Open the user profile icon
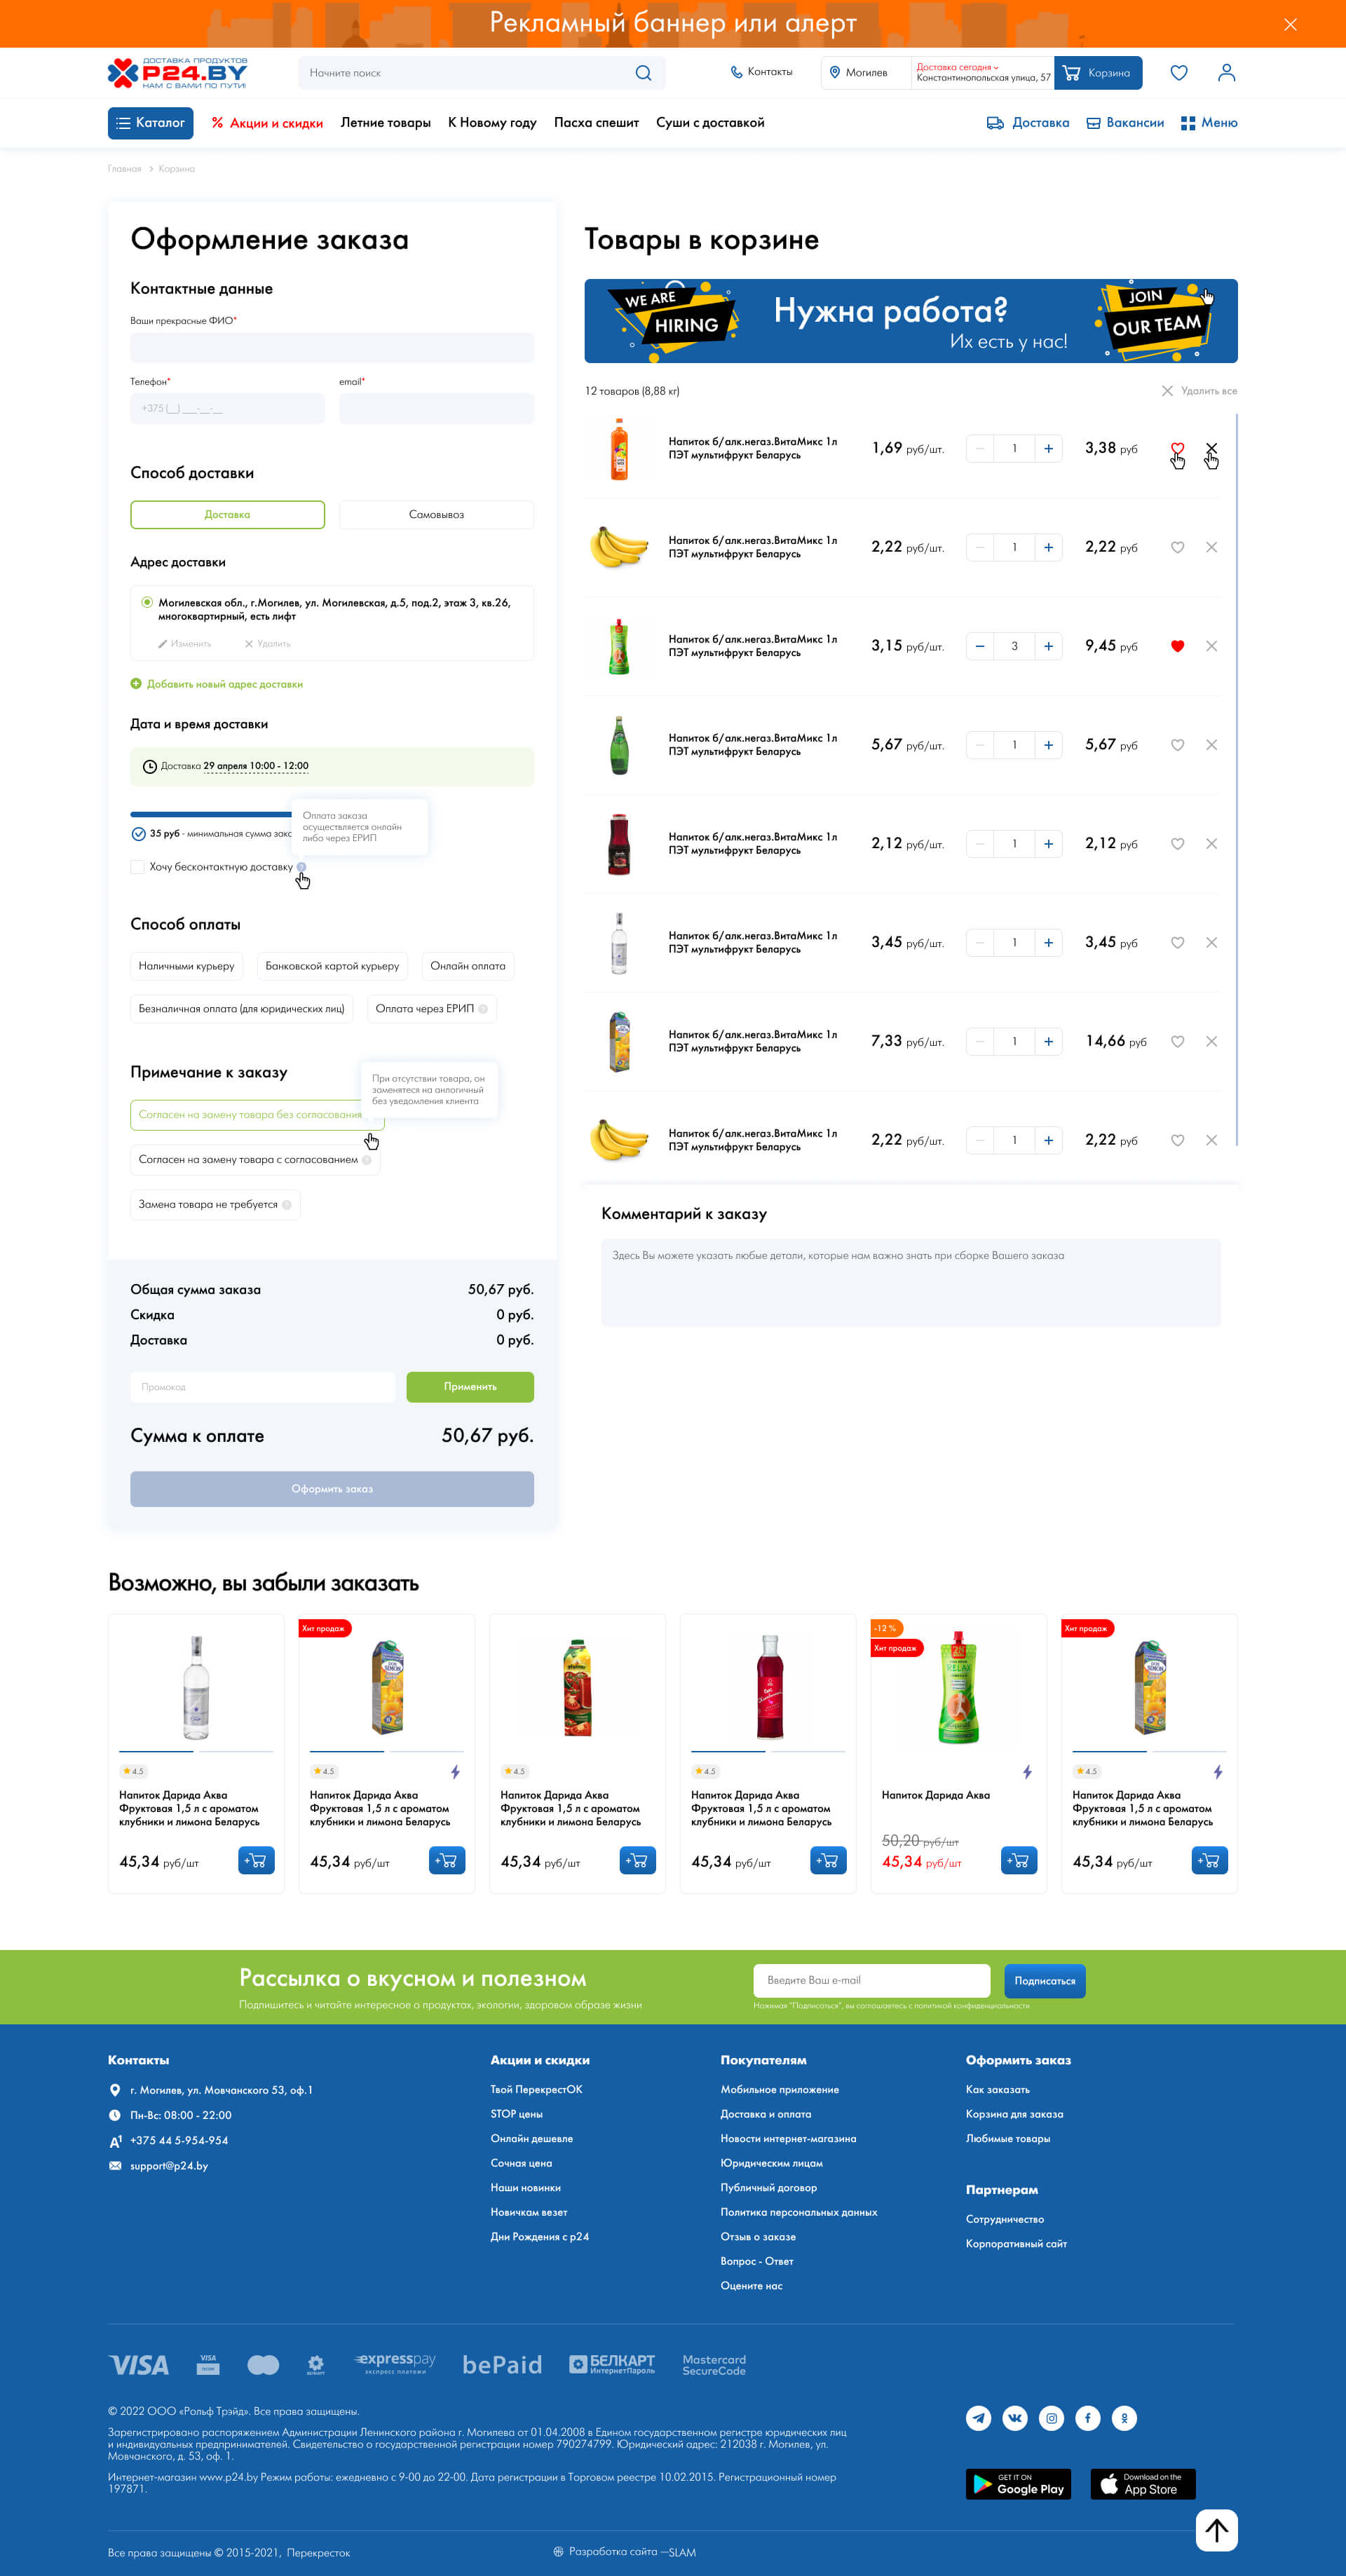This screenshot has width=1346, height=2576. [x=1226, y=73]
